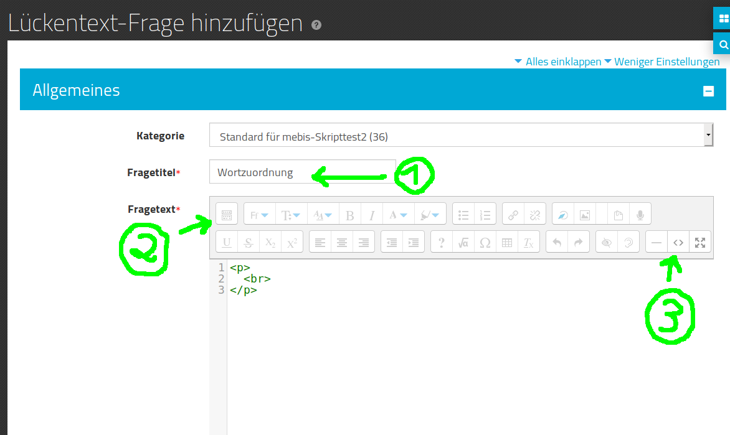Viewport: 730px width, 435px height.
Task: Toggle the editor toolbar expand button
Action: tap(226, 215)
